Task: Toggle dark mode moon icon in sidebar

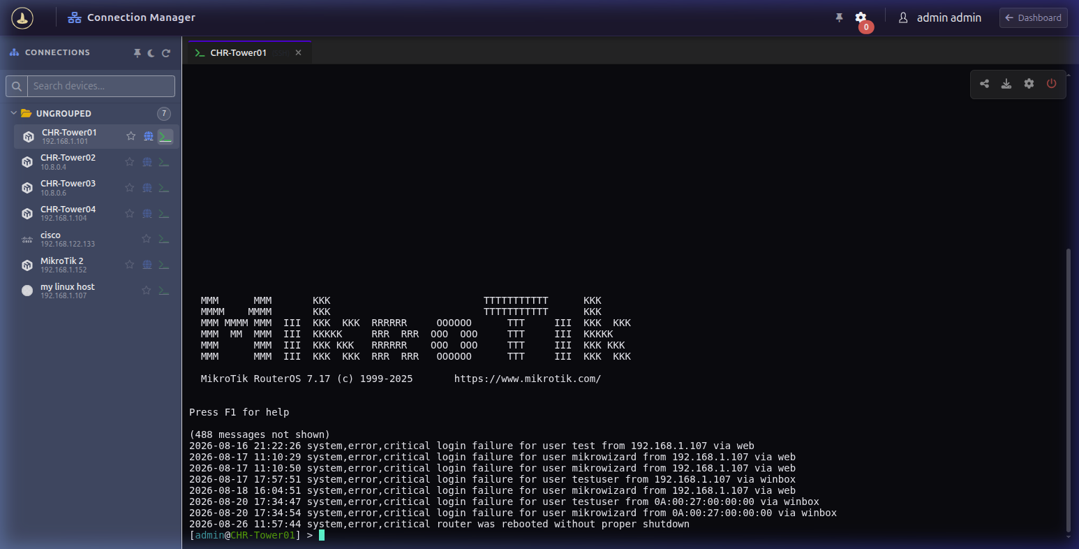Action: tap(151, 53)
